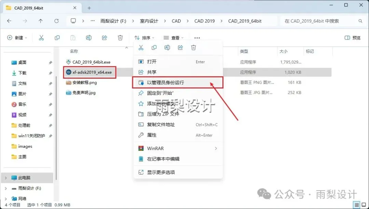Click the This PC monitor icon in the address bar
Screen dimensions: 369x209
pos(73,21)
